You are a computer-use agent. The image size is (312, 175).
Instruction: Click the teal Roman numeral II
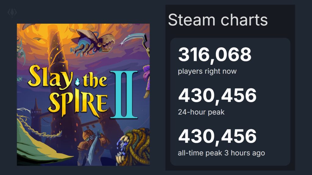click(x=124, y=94)
